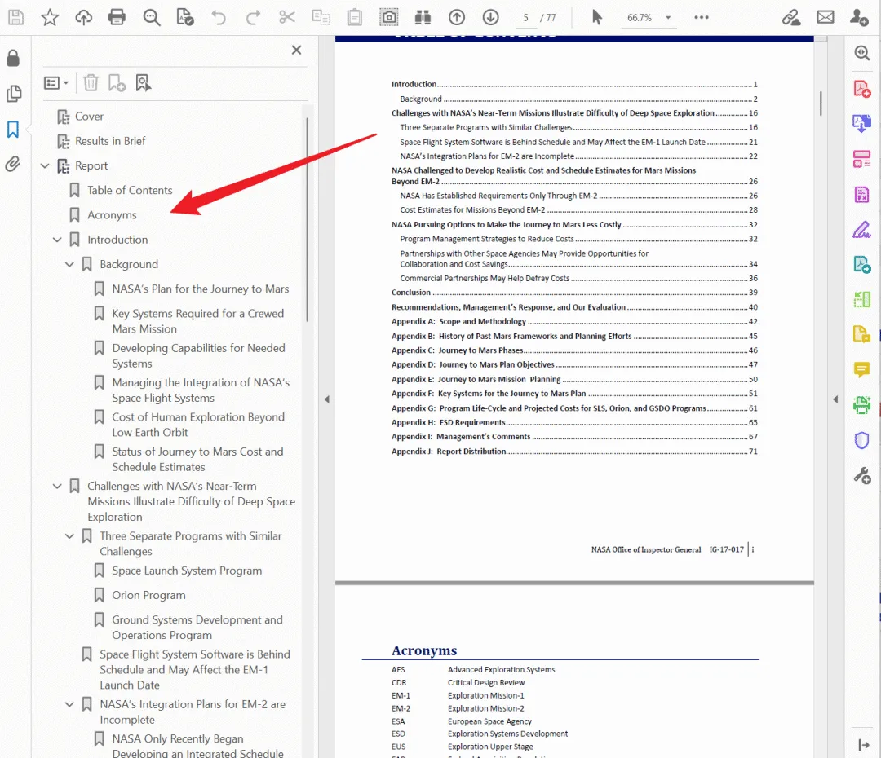Collapse Challenges with NASA's Near-Term Missions bookmark
881x758 pixels.
click(x=57, y=487)
